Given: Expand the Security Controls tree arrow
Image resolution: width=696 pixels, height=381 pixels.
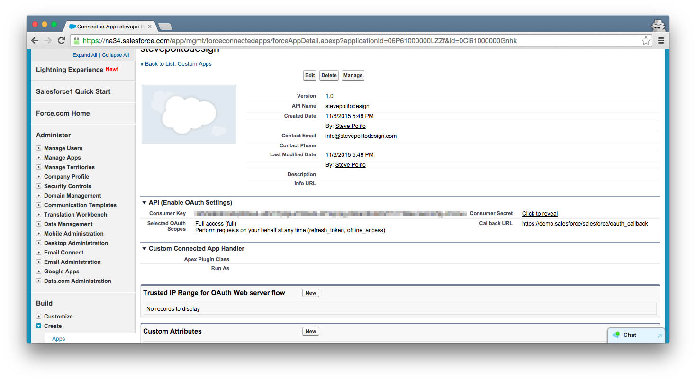Looking at the screenshot, I should click(39, 186).
